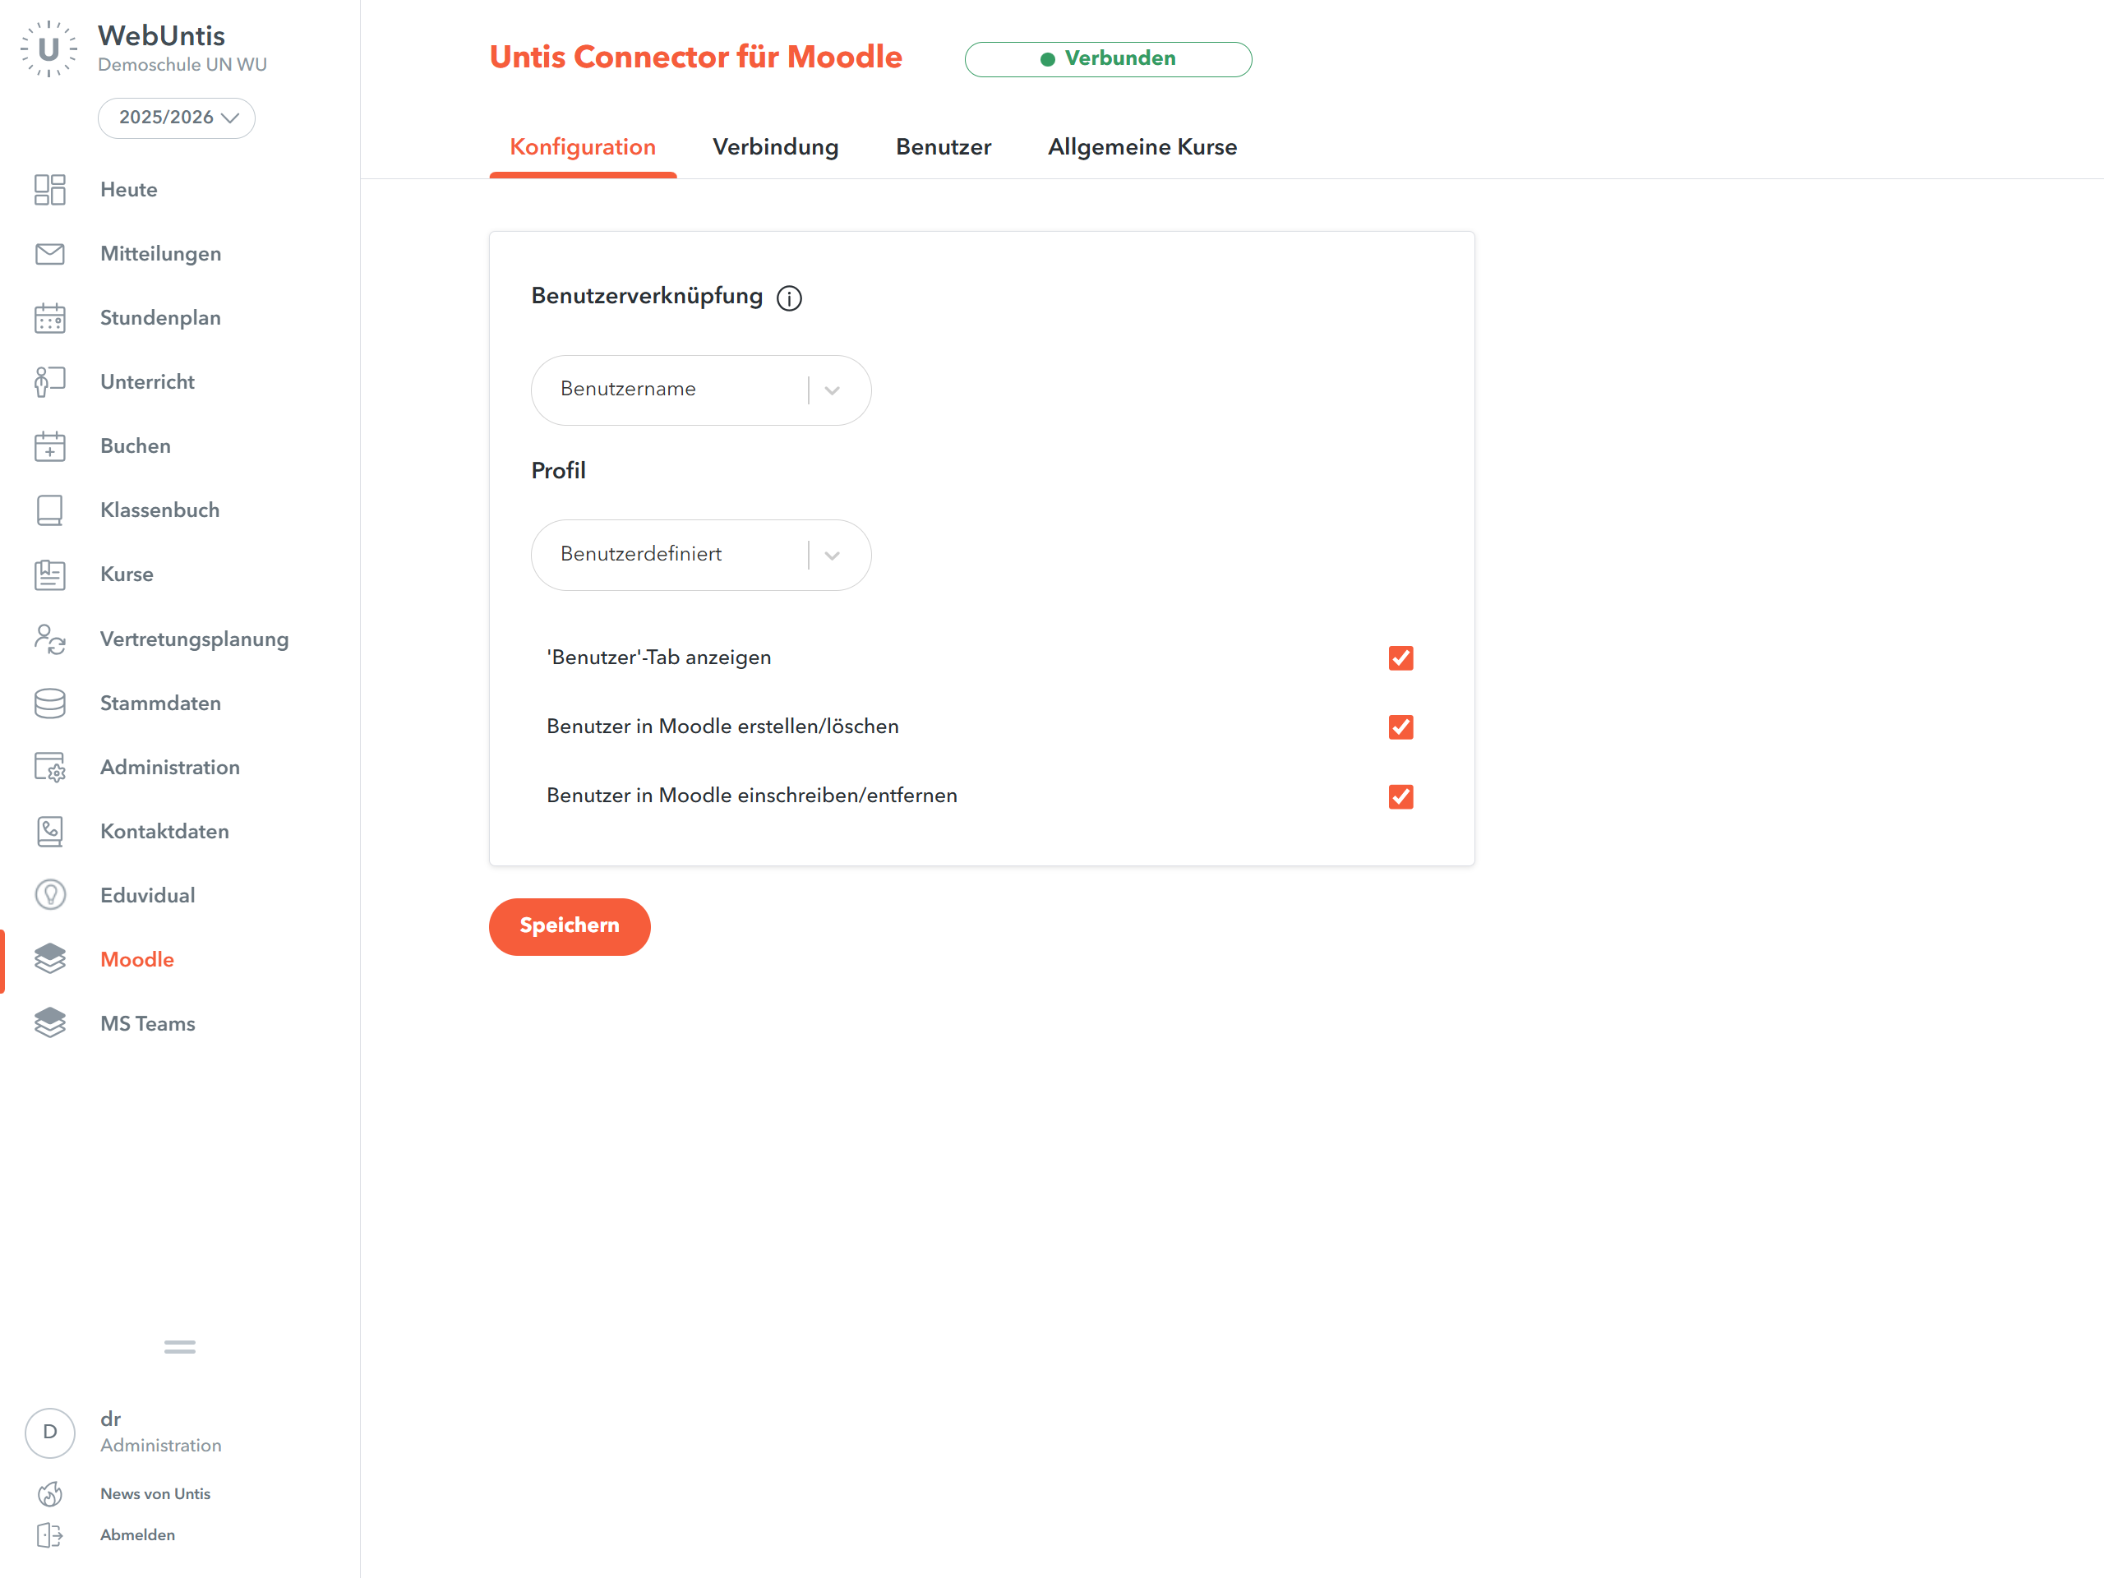Open the 2025/2026 school year selector
The height and width of the screenshot is (1578, 2104).
pyautogui.click(x=177, y=118)
